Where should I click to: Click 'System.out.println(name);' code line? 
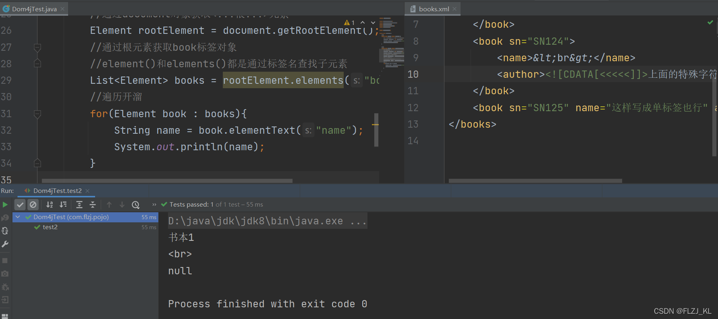point(189,147)
